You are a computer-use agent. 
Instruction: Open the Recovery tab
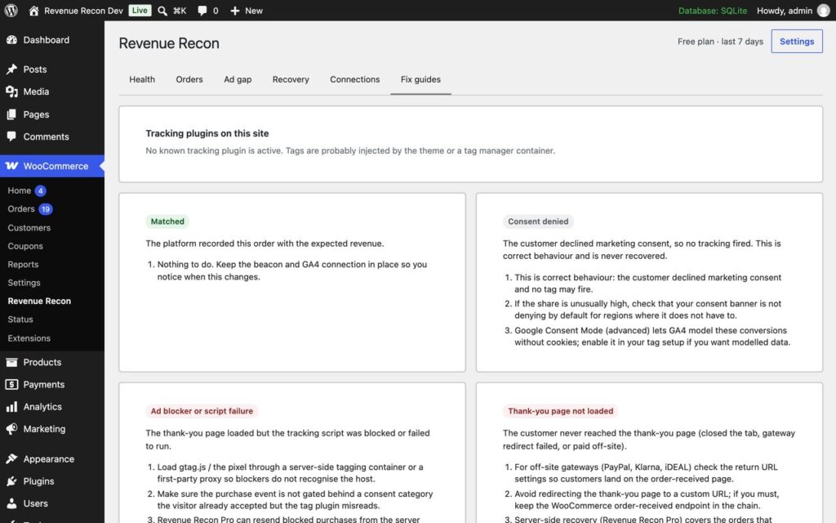point(291,79)
